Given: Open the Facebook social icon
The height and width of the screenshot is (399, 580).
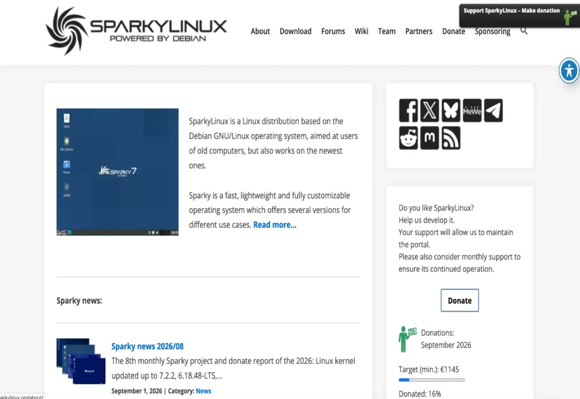Looking at the screenshot, I should click(x=408, y=111).
